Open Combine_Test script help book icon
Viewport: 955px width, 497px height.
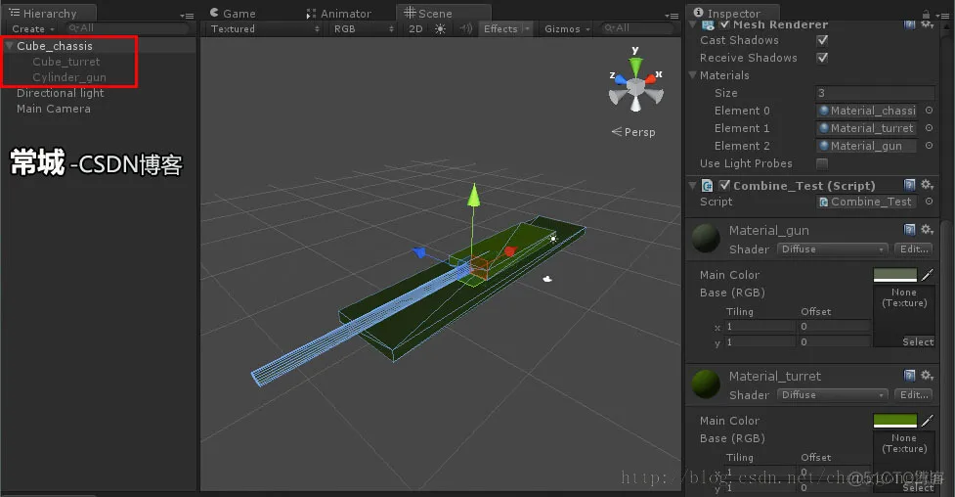tap(909, 185)
